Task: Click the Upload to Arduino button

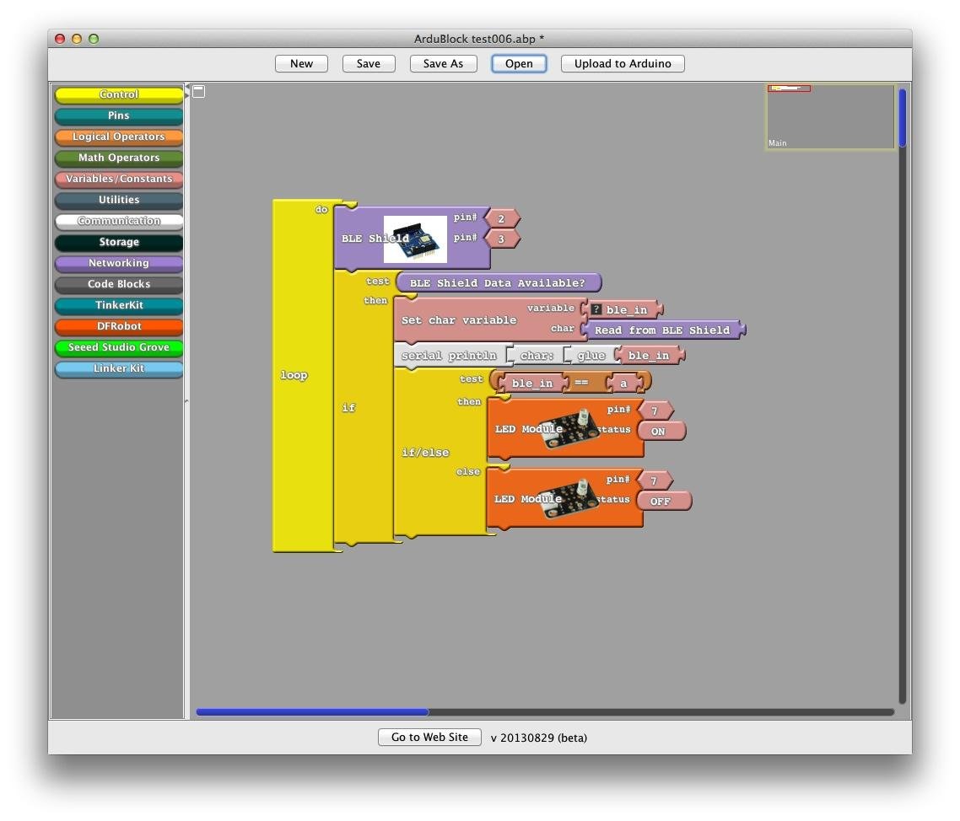Action: click(x=623, y=63)
